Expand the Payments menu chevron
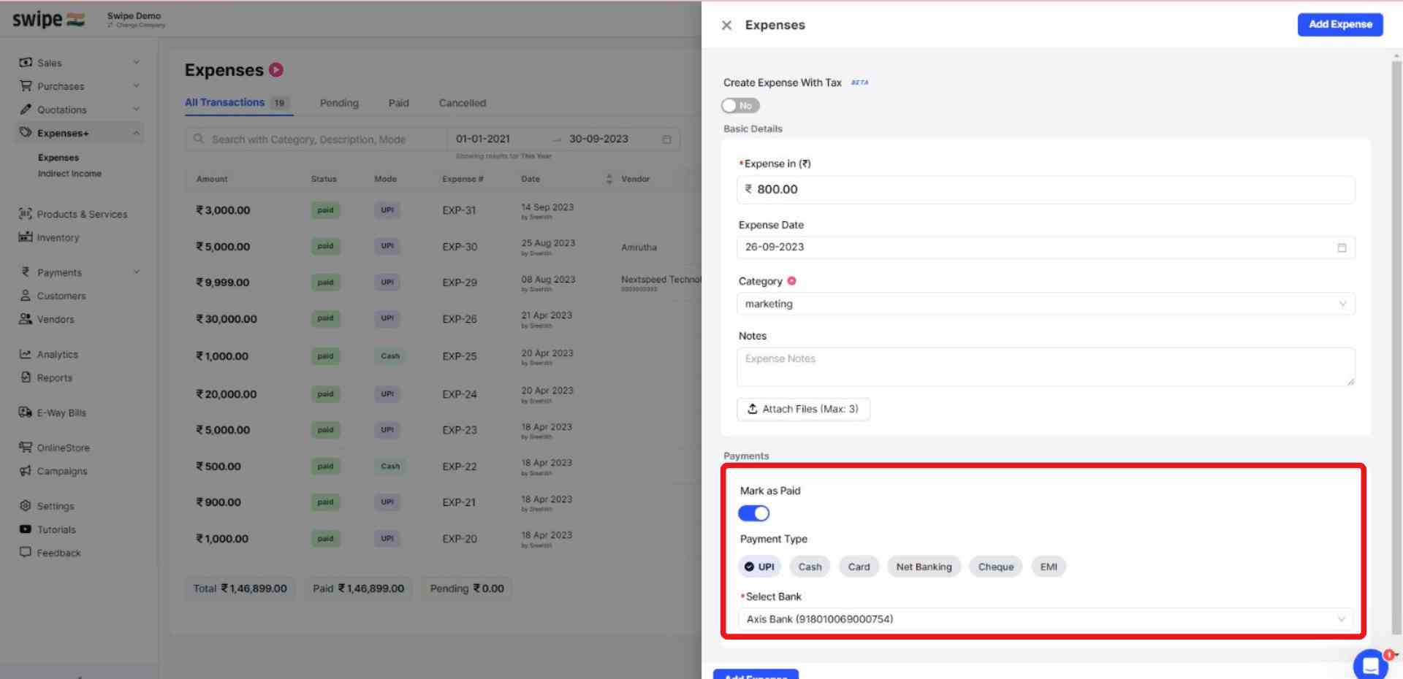Screen dimensions: 1403x679 [136, 272]
